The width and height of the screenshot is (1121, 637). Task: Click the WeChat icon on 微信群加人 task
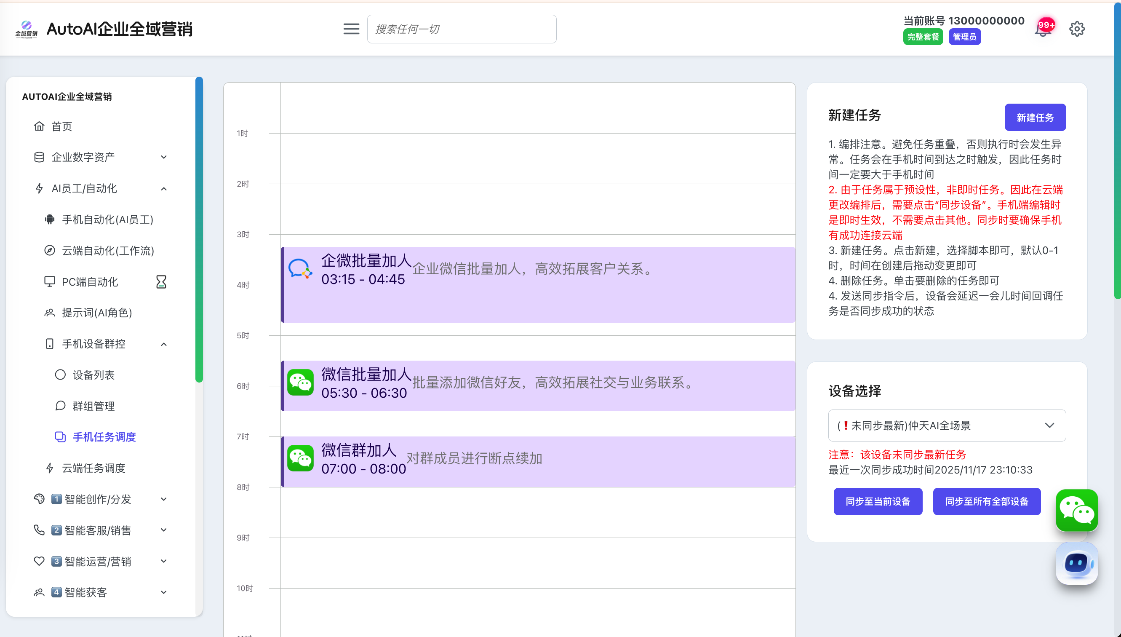coord(300,458)
